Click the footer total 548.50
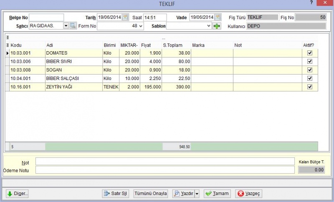Image resolution: width=334 pixels, height=202 pixels. pos(177,147)
